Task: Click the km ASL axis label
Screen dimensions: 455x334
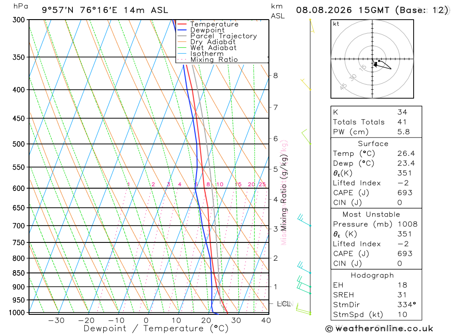Action: point(278,11)
